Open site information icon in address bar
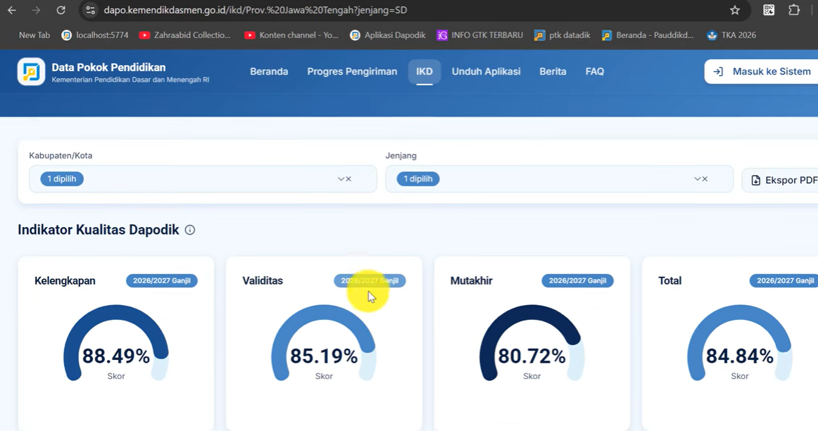This screenshot has width=818, height=440. [90, 10]
